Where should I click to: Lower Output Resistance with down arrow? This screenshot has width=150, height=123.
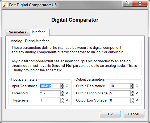(x=132, y=87)
